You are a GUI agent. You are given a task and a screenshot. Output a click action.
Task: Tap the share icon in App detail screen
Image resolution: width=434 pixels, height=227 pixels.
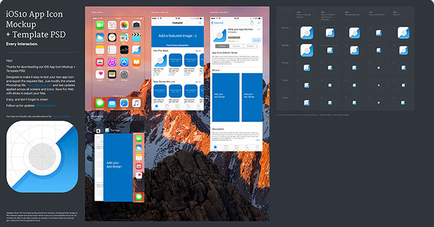(252, 23)
